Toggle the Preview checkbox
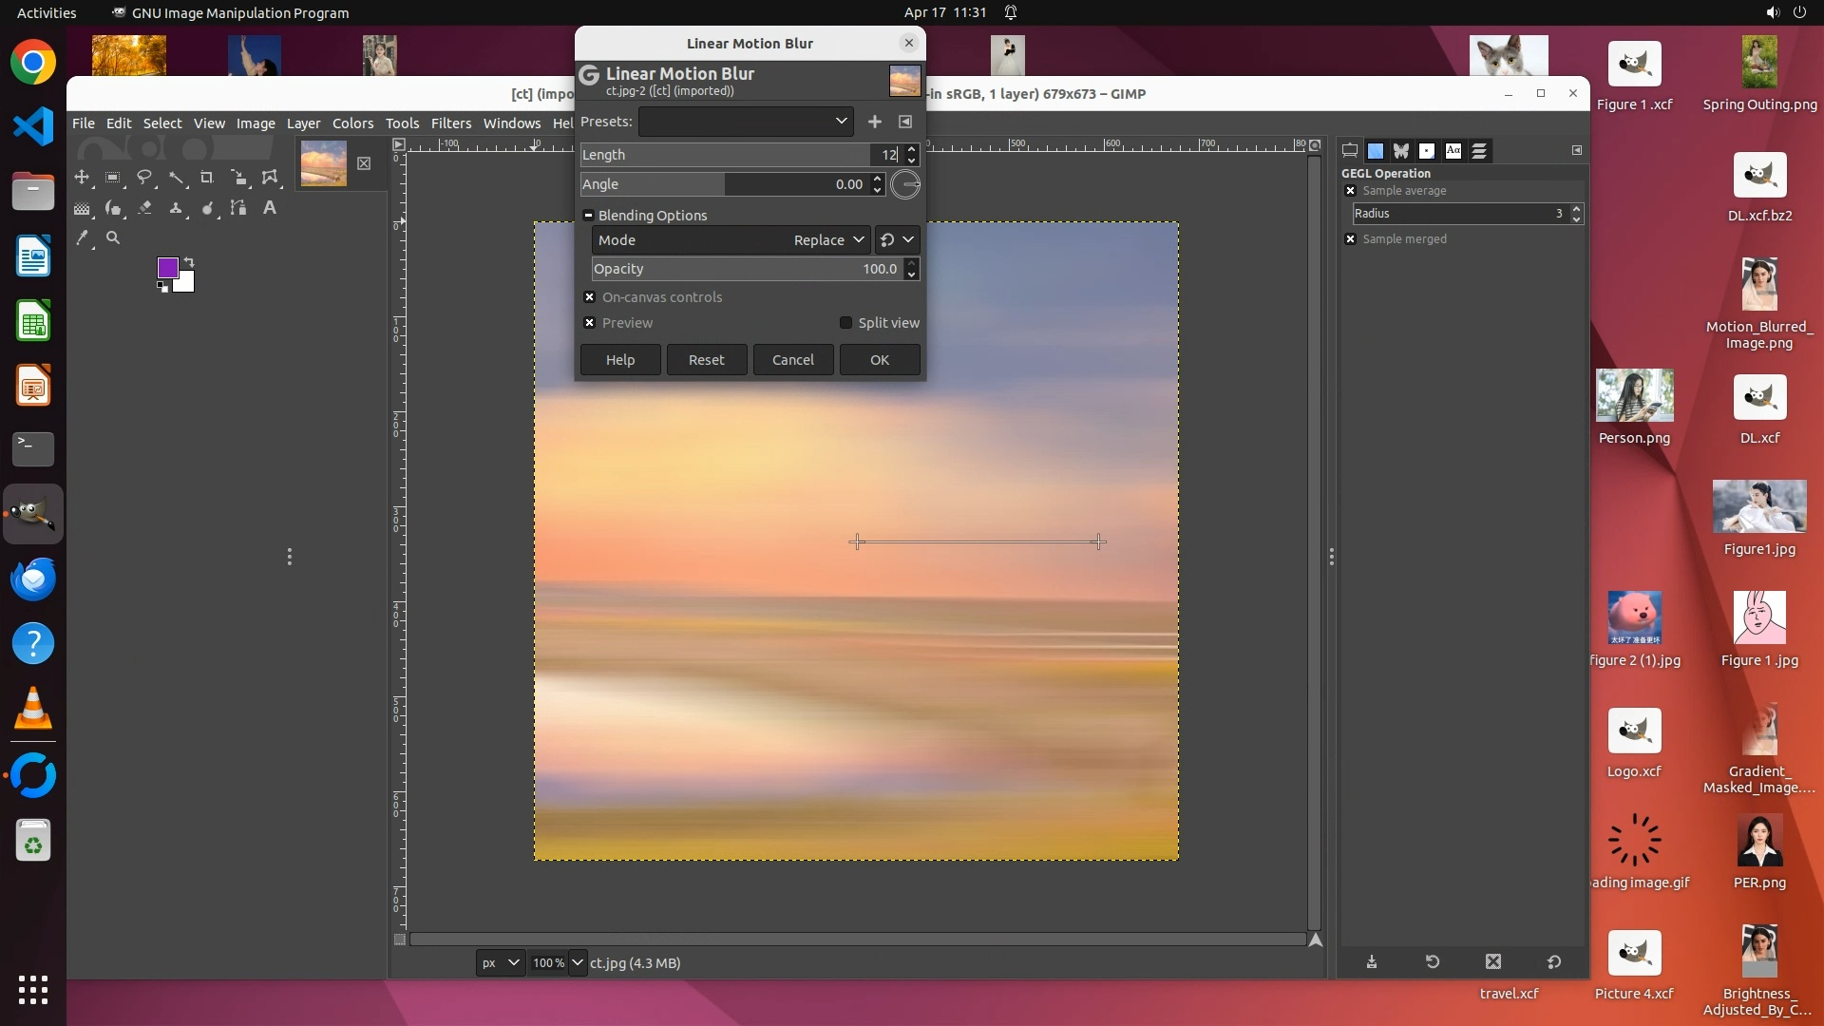1824x1026 pixels. click(590, 323)
